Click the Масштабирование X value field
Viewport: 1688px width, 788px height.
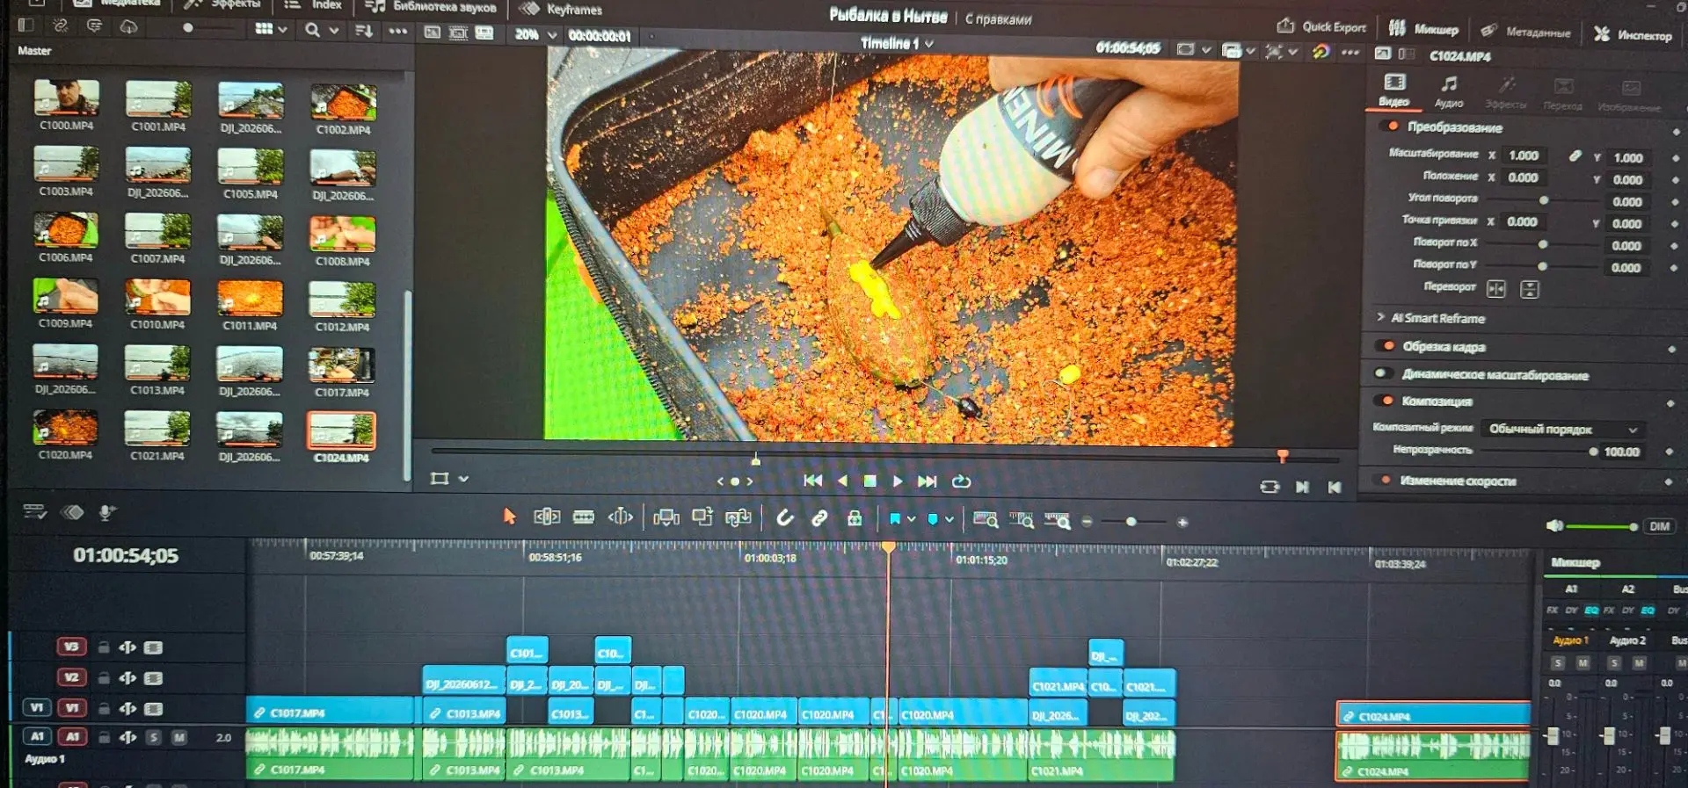point(1524,155)
